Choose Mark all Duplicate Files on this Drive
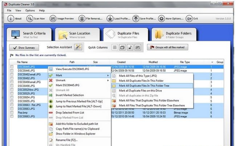236x146 pixels. pos(152,91)
